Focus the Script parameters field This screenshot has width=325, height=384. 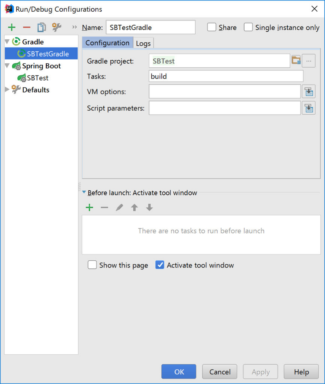(225, 108)
